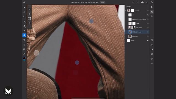This screenshot has height=99, width=176.
Task: Set clone source with the crosshair icon
Action: [x=29, y=23]
